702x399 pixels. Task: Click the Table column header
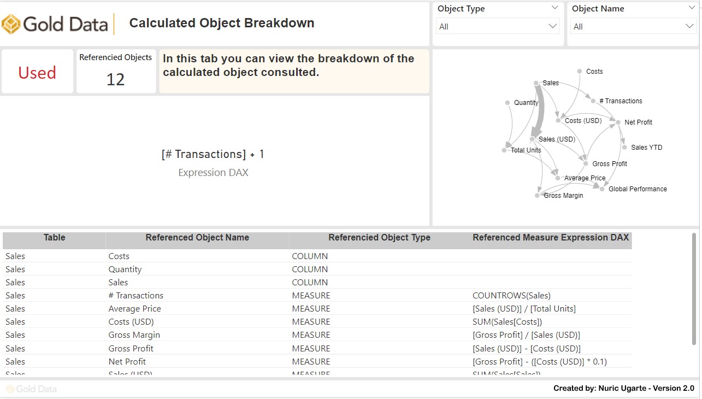pyautogui.click(x=54, y=238)
